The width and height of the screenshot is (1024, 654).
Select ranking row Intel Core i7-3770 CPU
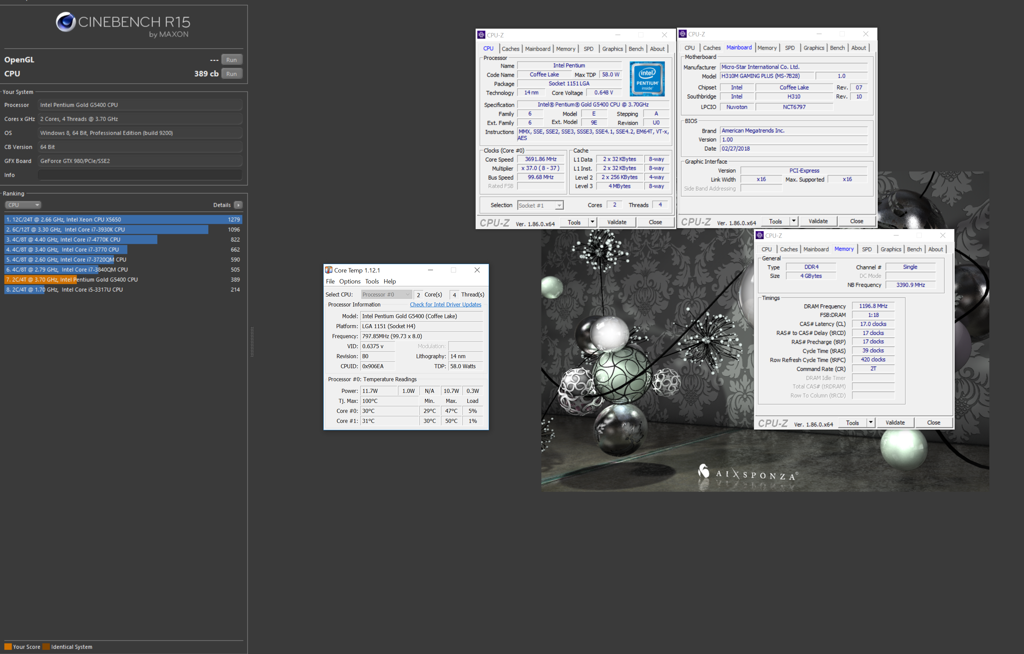(123, 249)
